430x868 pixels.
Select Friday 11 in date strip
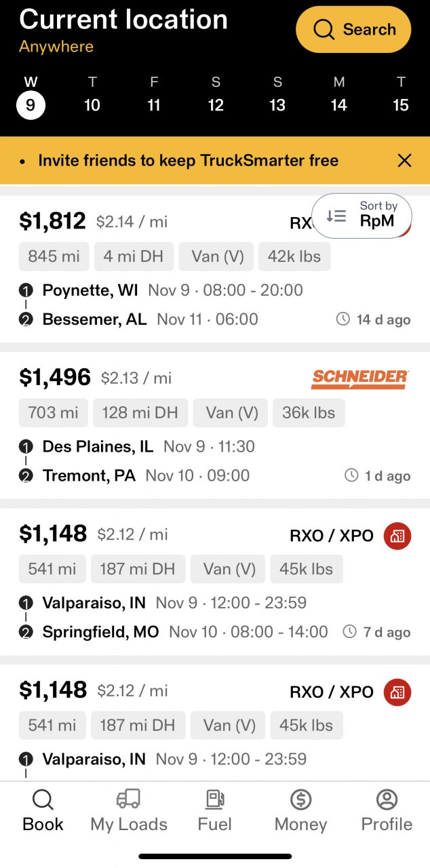(154, 97)
